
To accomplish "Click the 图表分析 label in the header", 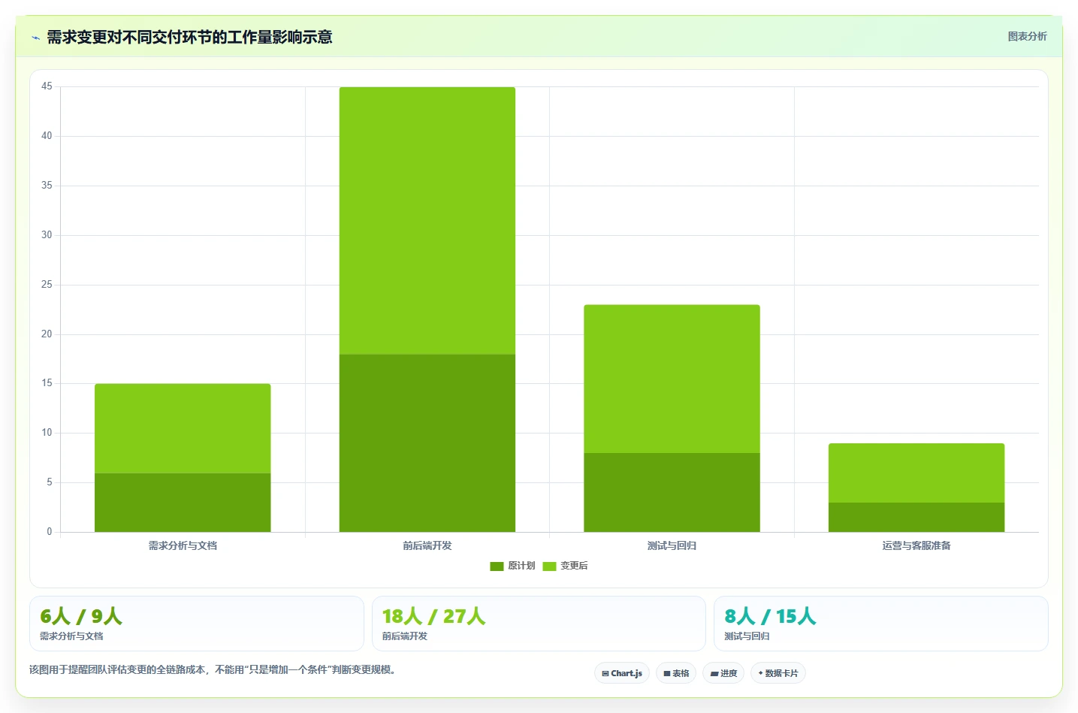I will (x=1027, y=36).
